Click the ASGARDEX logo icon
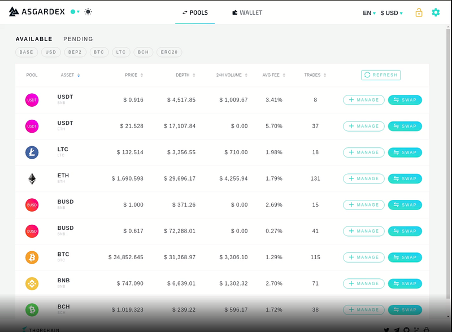The image size is (452, 332). (14, 12)
